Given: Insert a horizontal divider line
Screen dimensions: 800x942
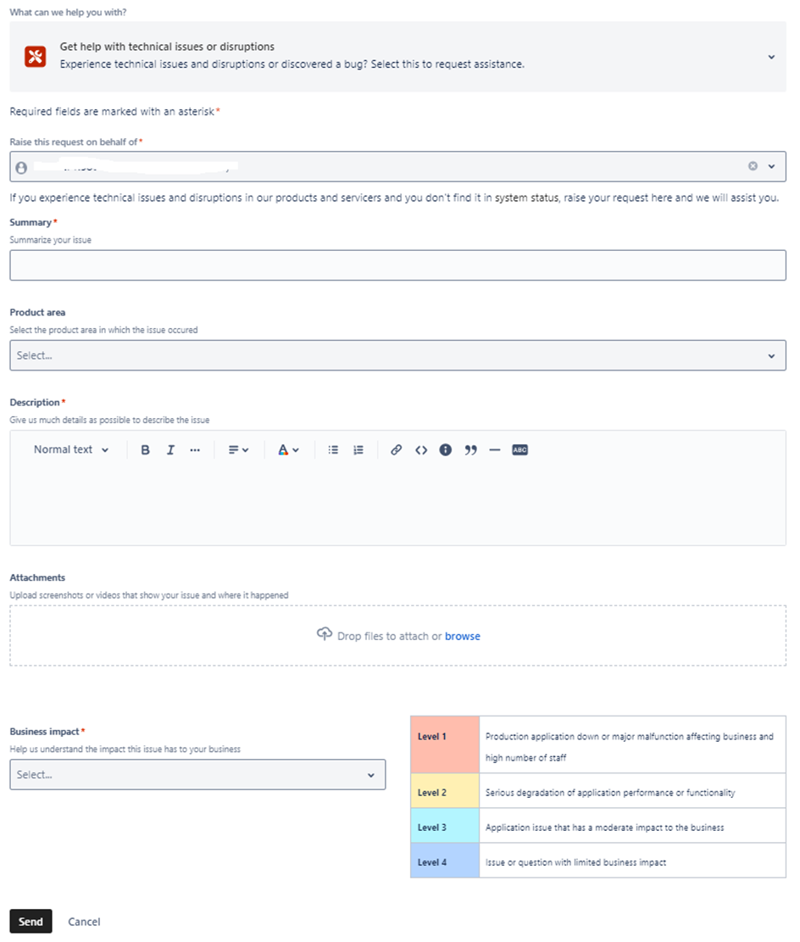Looking at the screenshot, I should click(x=495, y=450).
